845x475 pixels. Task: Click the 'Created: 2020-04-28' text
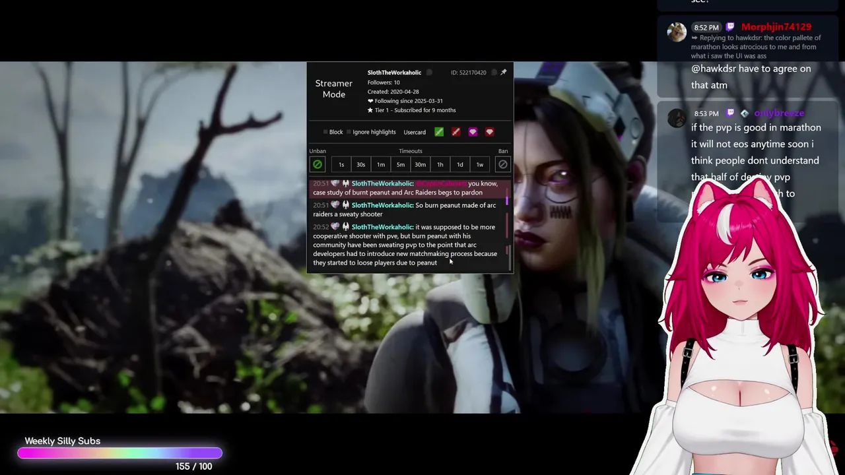pyautogui.click(x=393, y=92)
